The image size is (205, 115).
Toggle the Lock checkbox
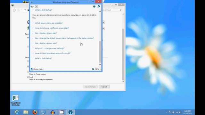click(x=28, y=77)
